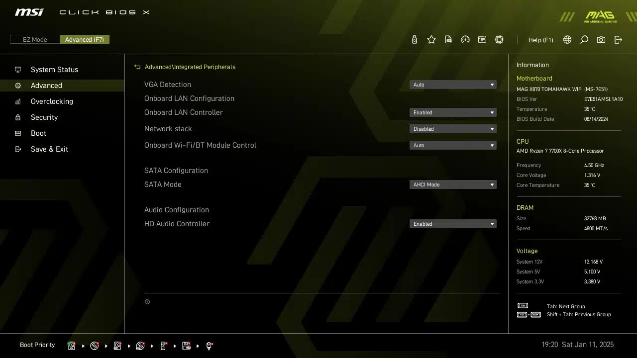This screenshot has height=358, width=637.
Task: Open Boot menu in sidebar
Action: [x=38, y=133]
